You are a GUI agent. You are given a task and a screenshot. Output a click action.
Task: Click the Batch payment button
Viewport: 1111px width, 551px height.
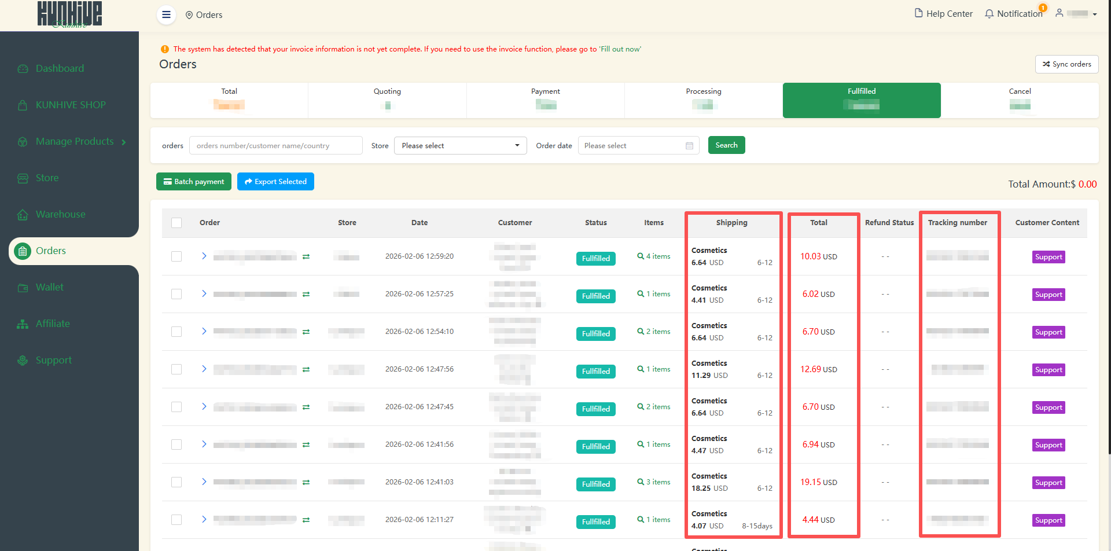pos(194,182)
